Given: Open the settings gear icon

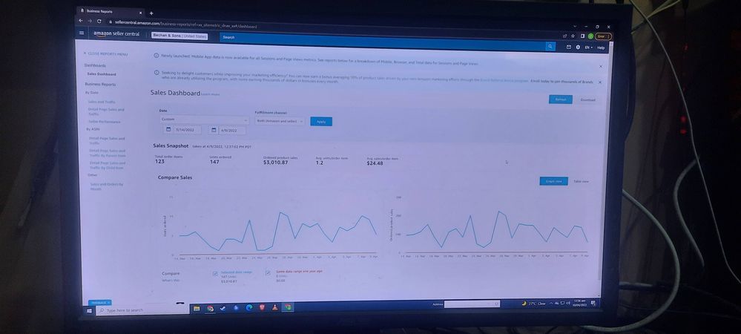Looking at the screenshot, I should (578, 48).
